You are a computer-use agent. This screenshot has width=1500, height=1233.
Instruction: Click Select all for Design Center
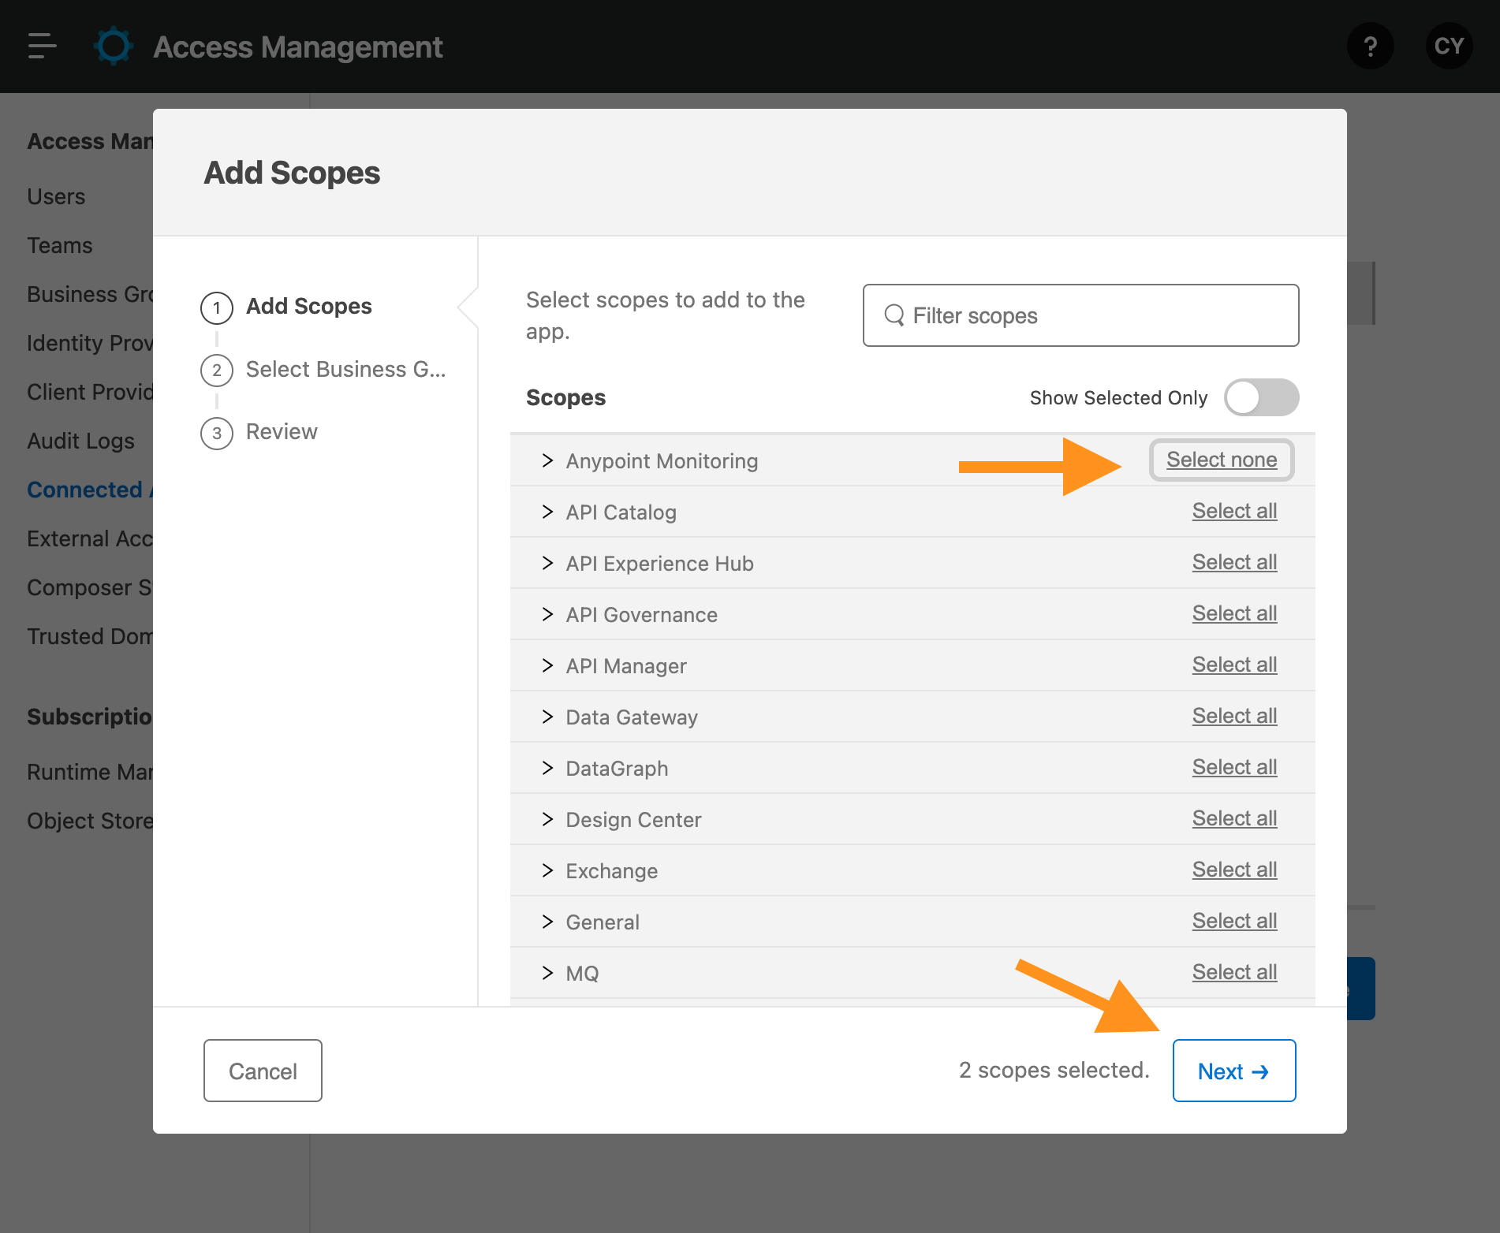point(1234,818)
